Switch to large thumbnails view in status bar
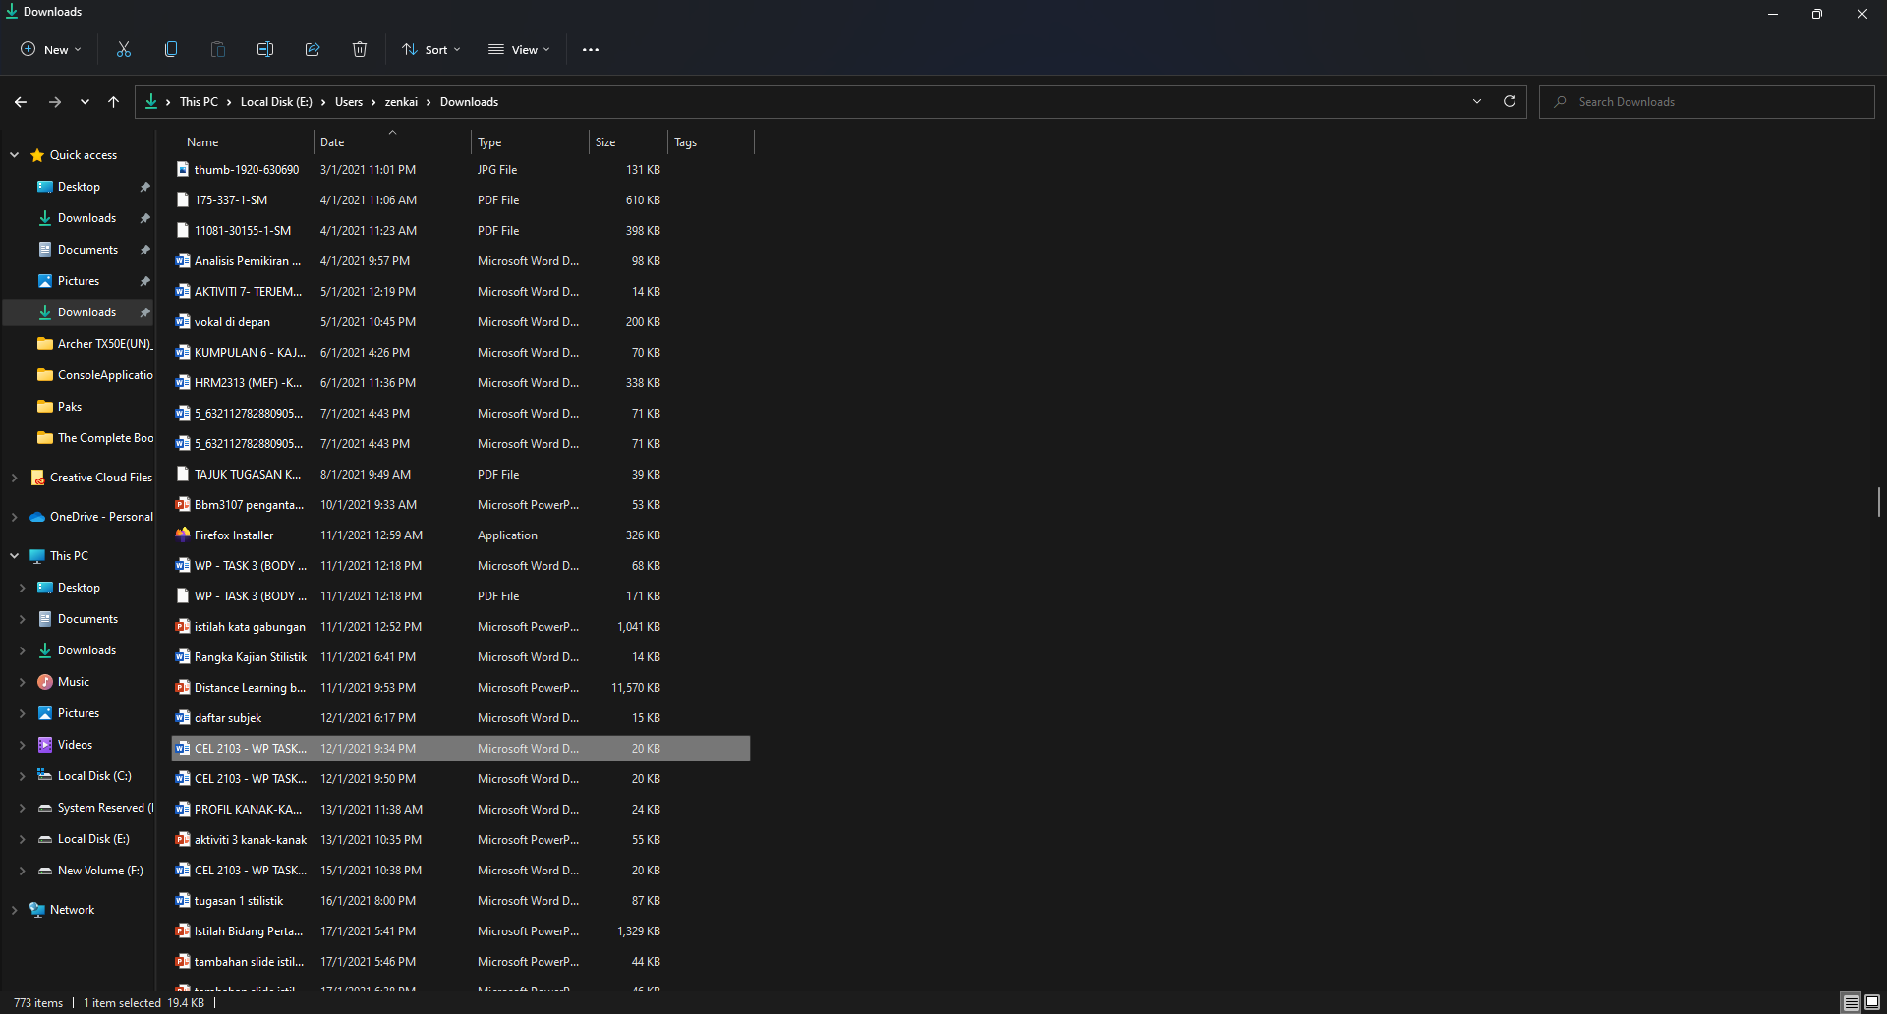Image resolution: width=1887 pixels, height=1014 pixels. [x=1872, y=1002]
